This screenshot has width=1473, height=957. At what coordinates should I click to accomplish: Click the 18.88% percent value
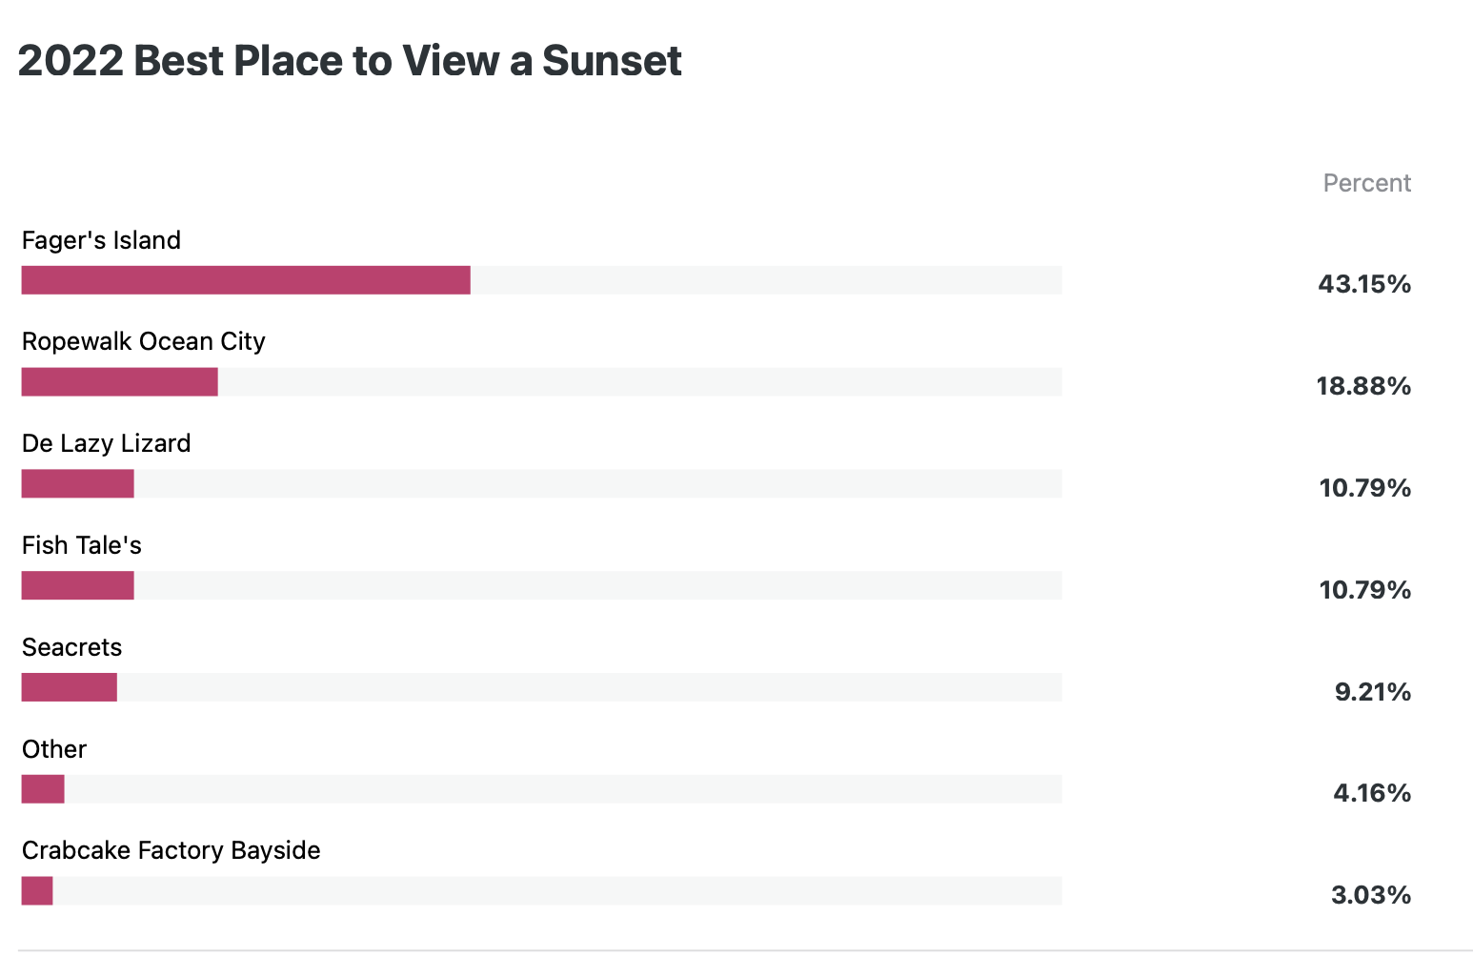1363,386
